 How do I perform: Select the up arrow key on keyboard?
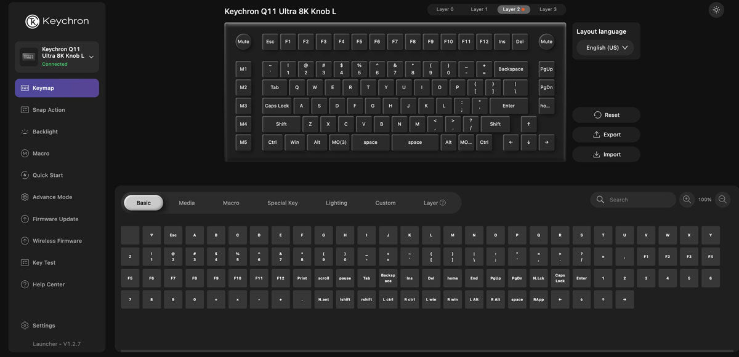click(528, 124)
